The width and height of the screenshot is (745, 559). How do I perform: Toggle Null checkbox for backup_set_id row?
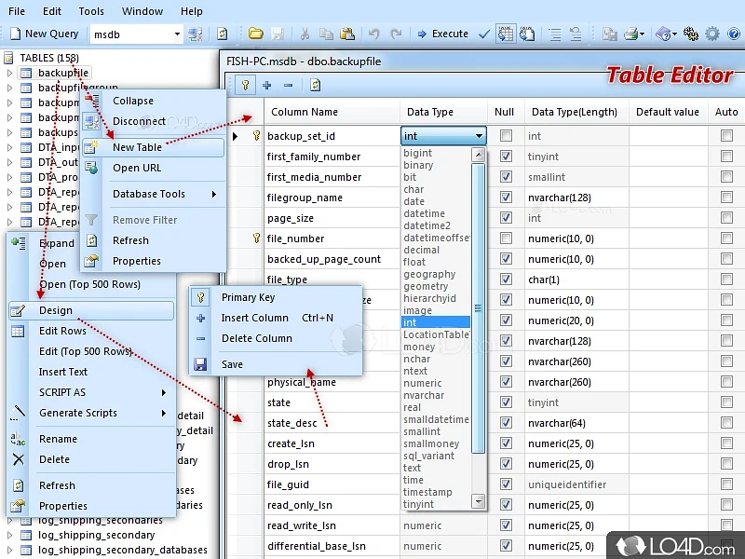[x=506, y=136]
